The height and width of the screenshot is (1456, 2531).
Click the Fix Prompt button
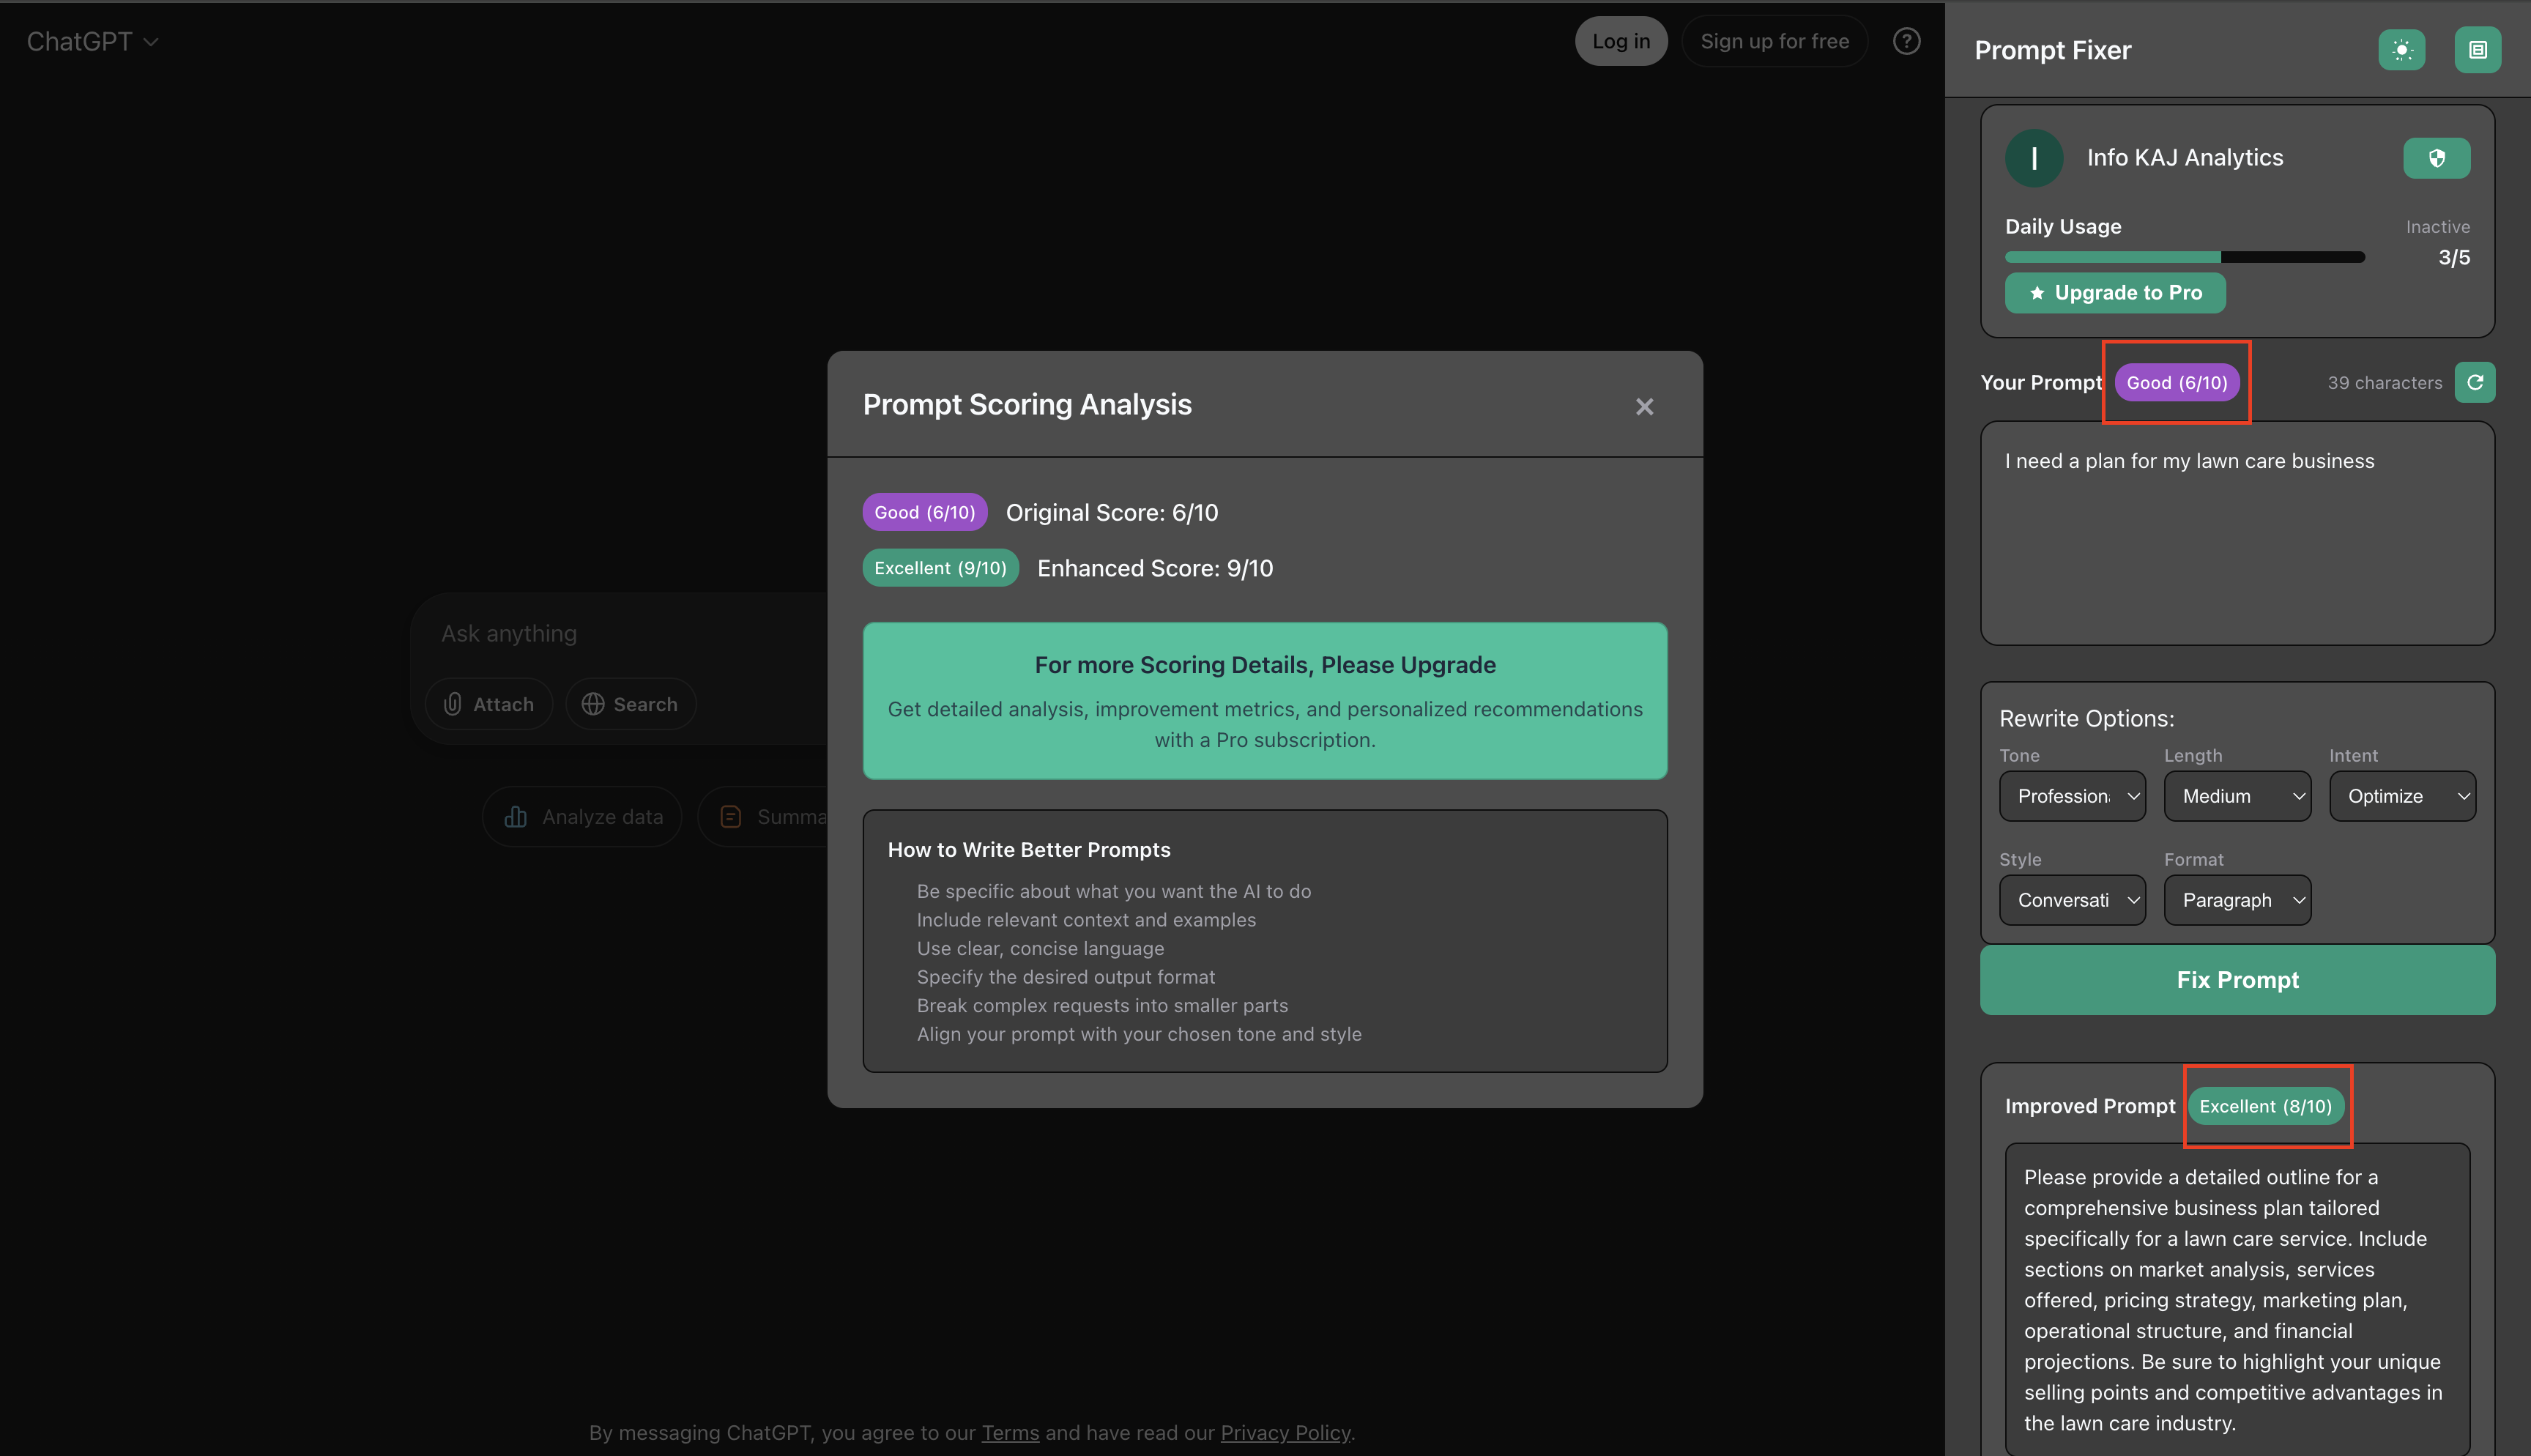(2237, 980)
